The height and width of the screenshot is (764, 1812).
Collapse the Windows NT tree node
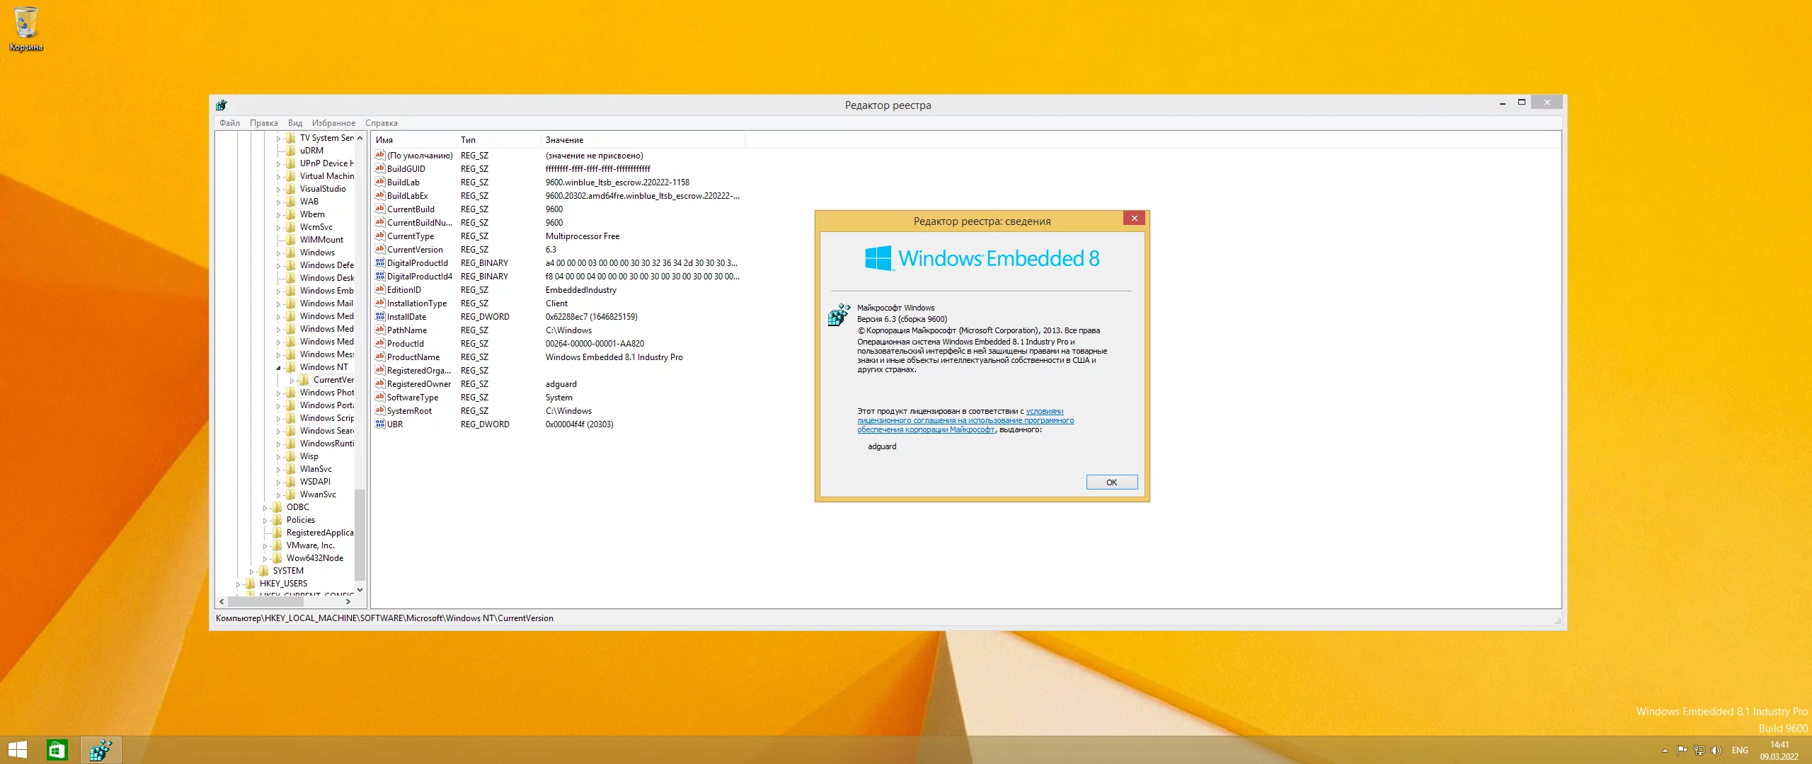(278, 368)
